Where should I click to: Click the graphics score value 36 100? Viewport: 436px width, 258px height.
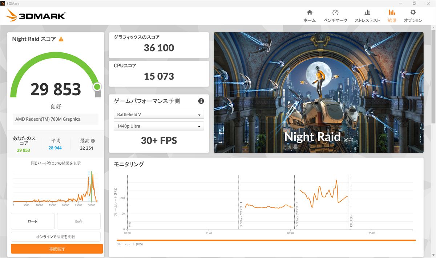pyautogui.click(x=159, y=48)
